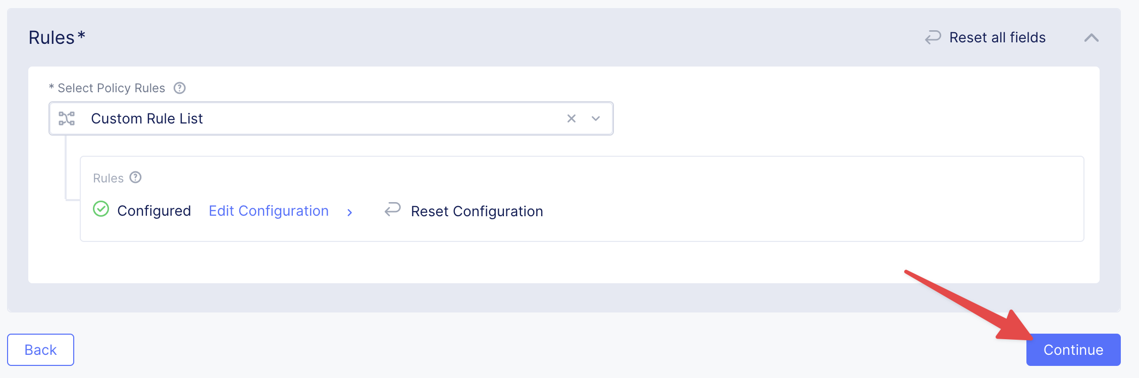This screenshot has height=378, width=1139.
Task: Expand the policy rules dropdown arrow
Action: (596, 118)
